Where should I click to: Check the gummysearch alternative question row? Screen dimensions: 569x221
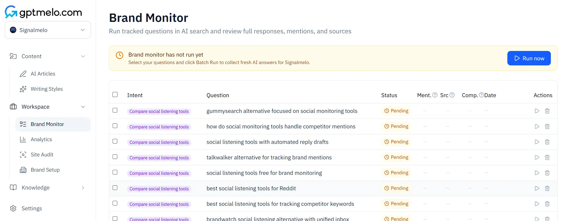point(115,110)
